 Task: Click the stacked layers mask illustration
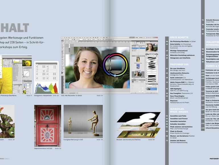tap(139, 125)
